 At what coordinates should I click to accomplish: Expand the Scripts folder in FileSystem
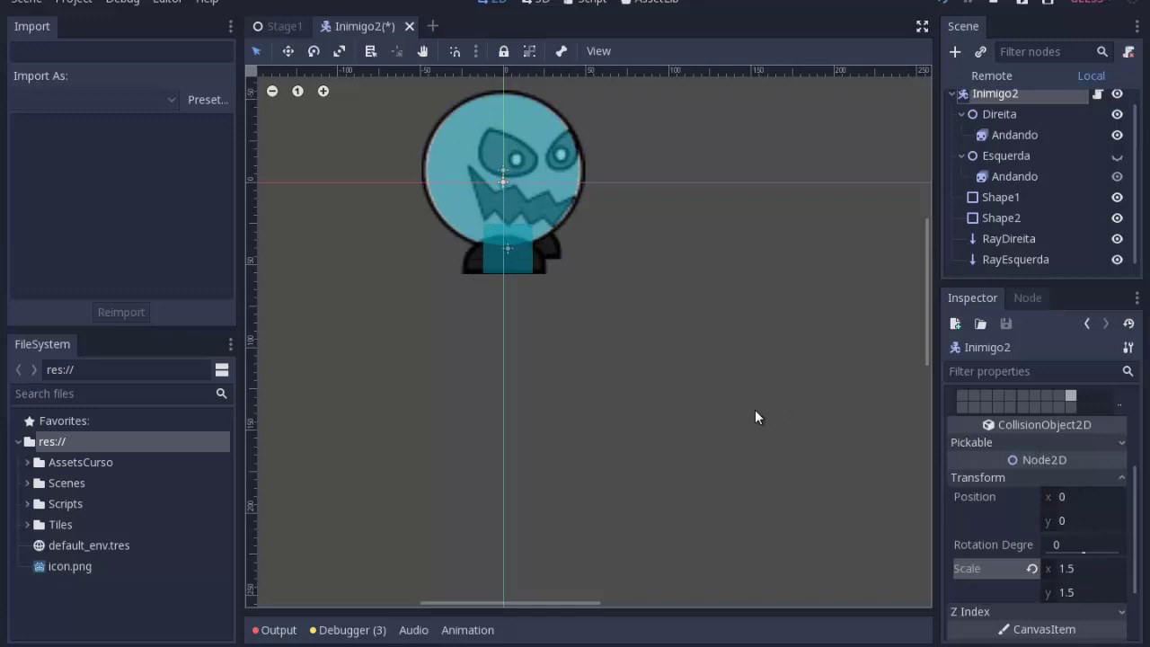tap(27, 504)
